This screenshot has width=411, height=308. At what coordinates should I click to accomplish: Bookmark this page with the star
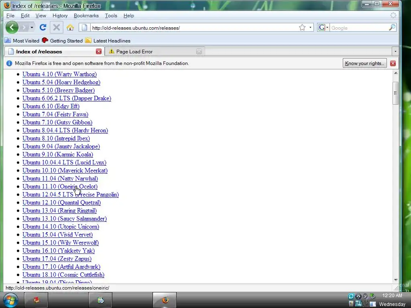tap(302, 27)
